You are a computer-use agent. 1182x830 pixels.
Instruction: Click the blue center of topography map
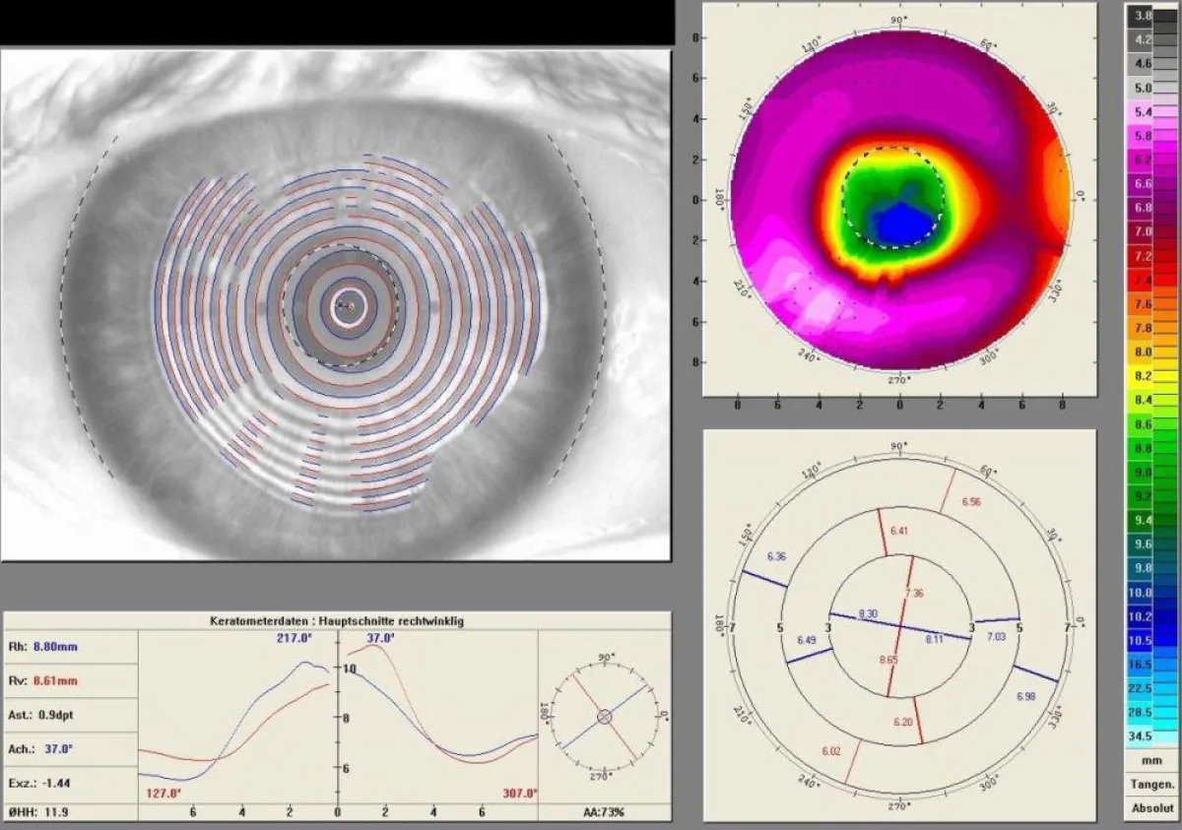(898, 223)
